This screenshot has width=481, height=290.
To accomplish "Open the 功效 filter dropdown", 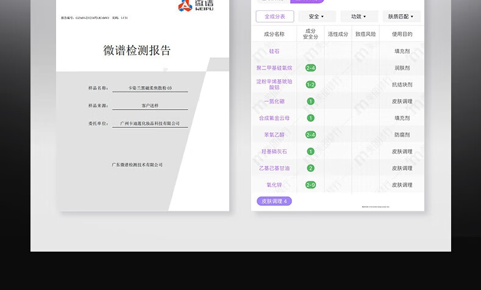I will pyautogui.click(x=359, y=16).
